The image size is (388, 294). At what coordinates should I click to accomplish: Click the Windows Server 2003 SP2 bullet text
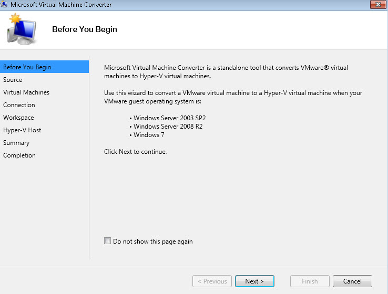tap(169, 118)
